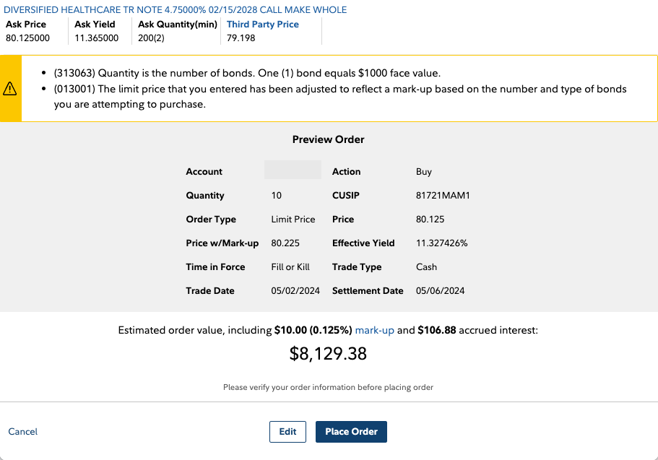Select the Price value 80.125
The width and height of the screenshot is (658, 460).
pos(430,219)
